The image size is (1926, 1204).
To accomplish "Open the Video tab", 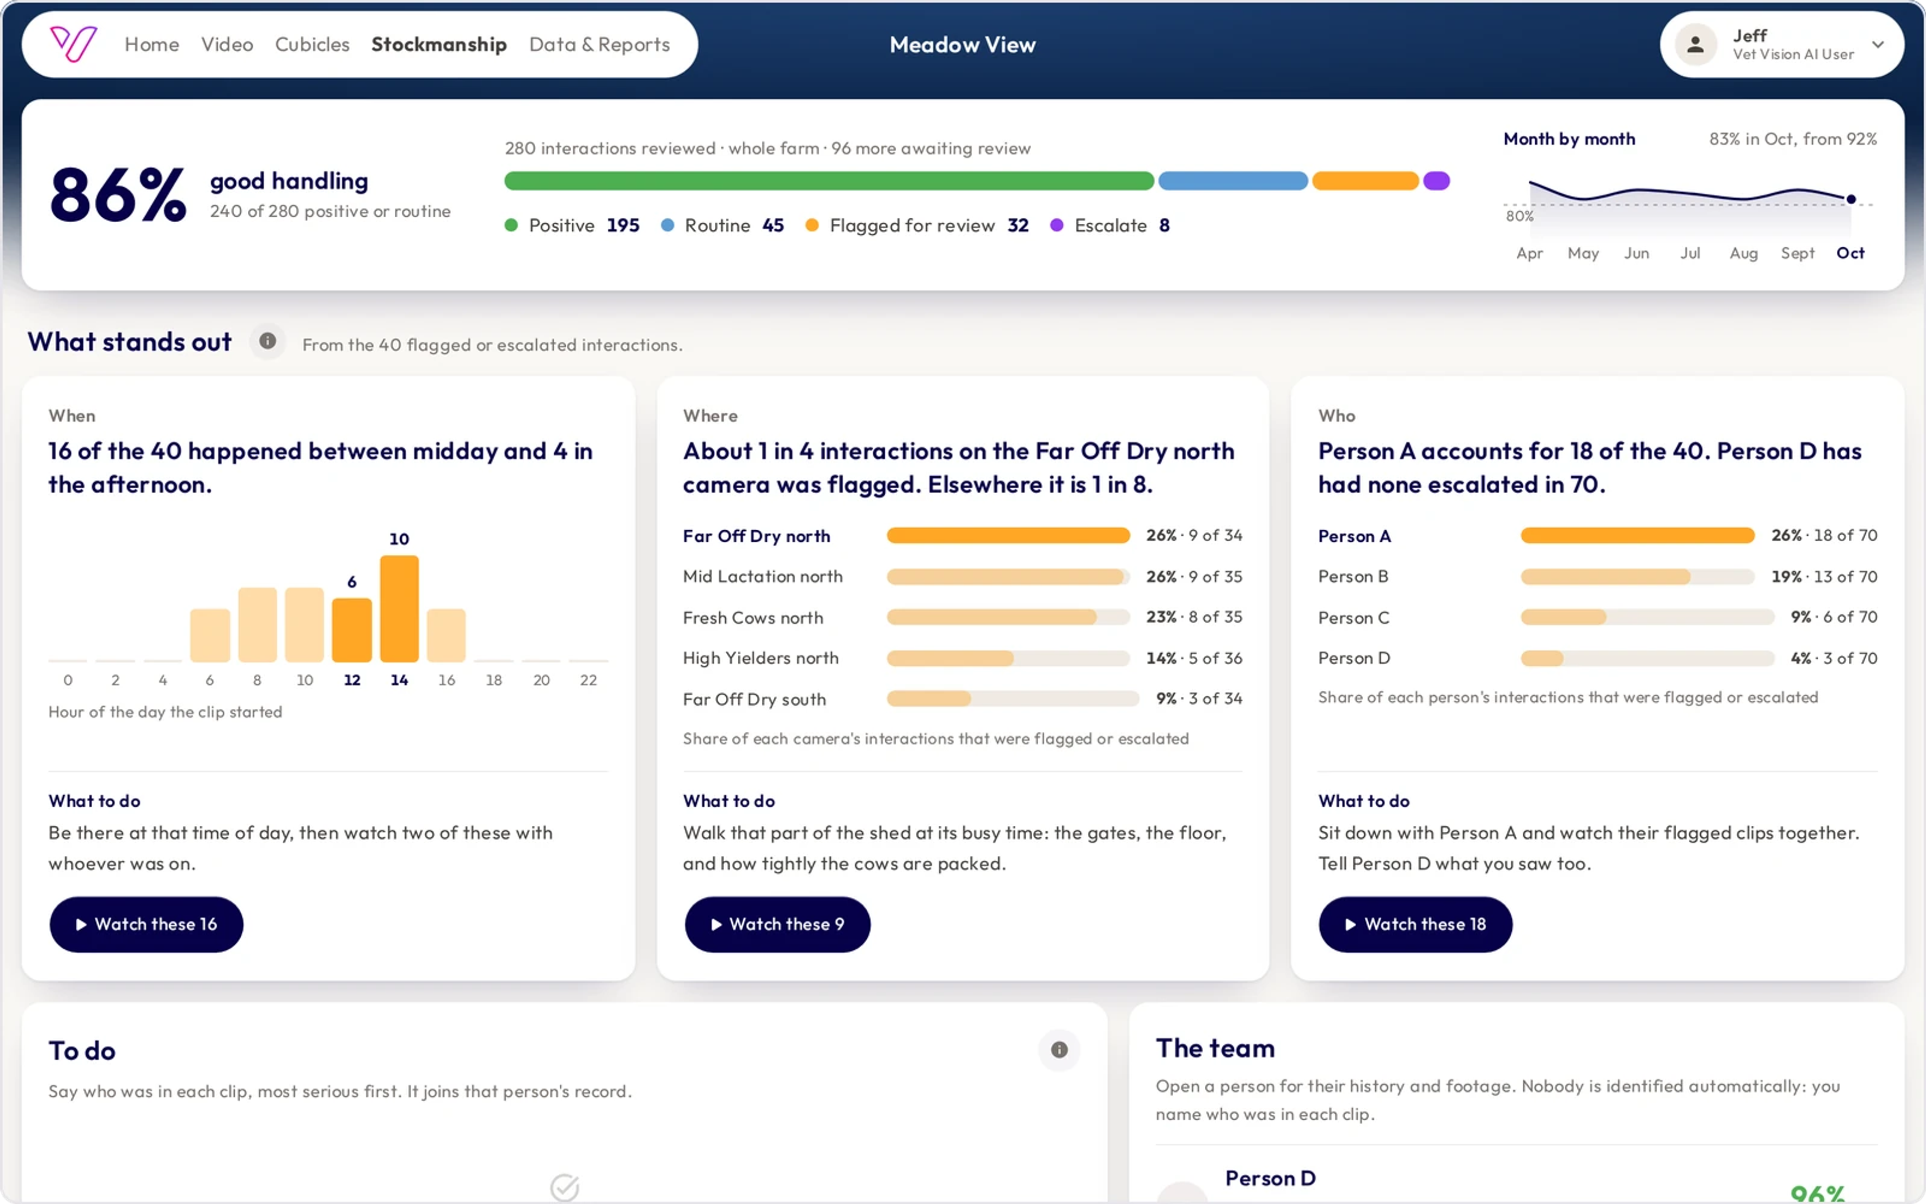I will coord(227,45).
